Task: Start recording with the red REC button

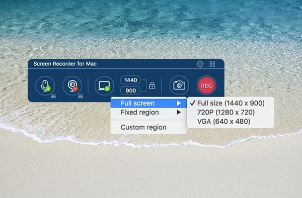Action: (x=206, y=85)
